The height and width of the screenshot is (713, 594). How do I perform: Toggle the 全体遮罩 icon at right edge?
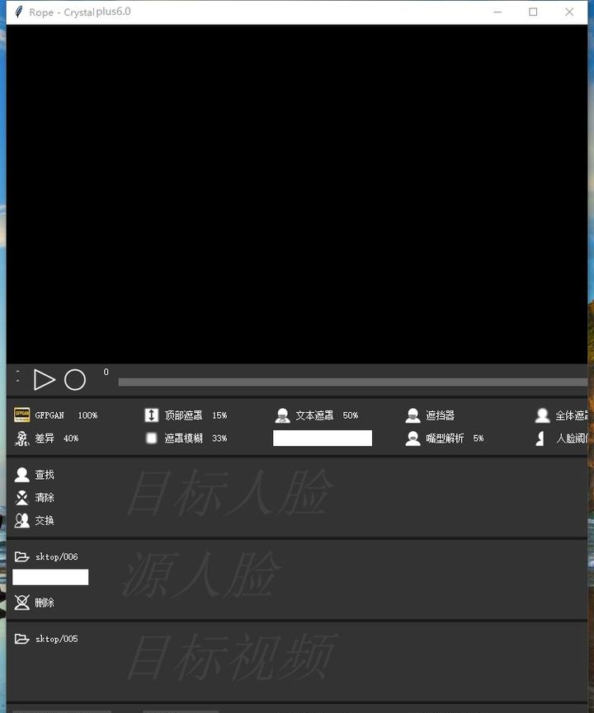click(542, 415)
